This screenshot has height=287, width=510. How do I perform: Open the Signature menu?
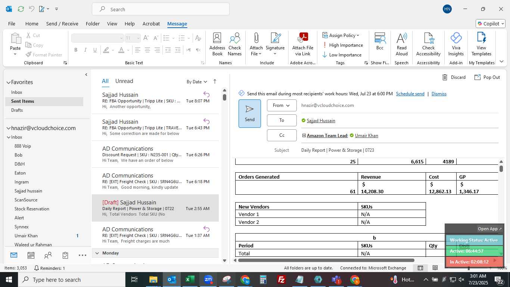tap(275, 44)
